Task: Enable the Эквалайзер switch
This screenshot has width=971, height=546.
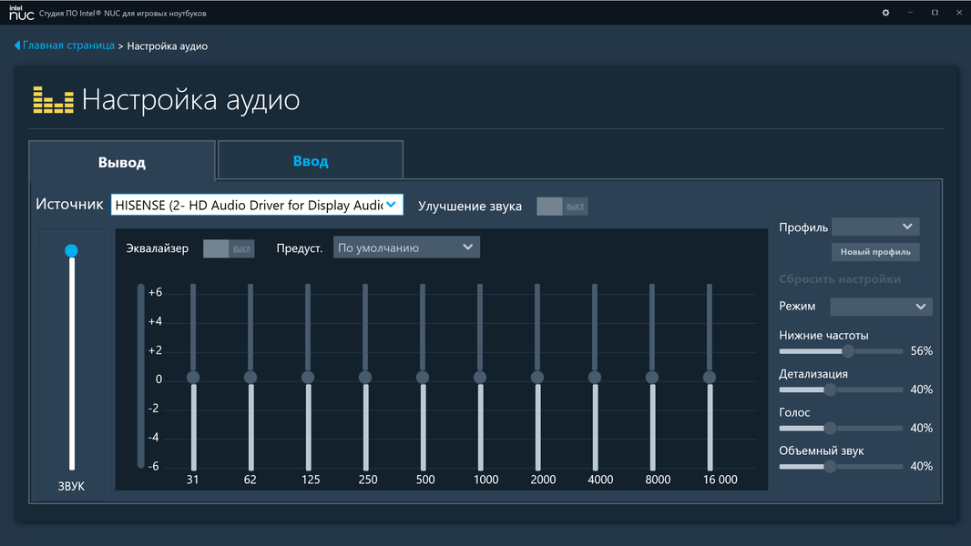Action: pos(229,248)
